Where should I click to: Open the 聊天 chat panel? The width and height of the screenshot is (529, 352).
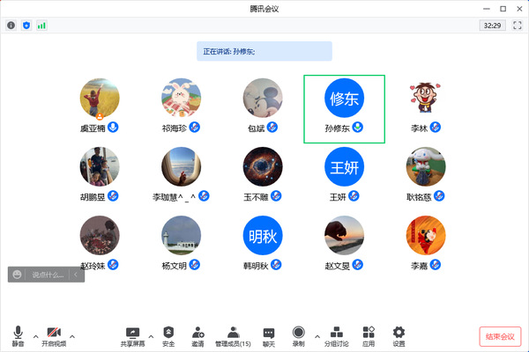click(269, 335)
